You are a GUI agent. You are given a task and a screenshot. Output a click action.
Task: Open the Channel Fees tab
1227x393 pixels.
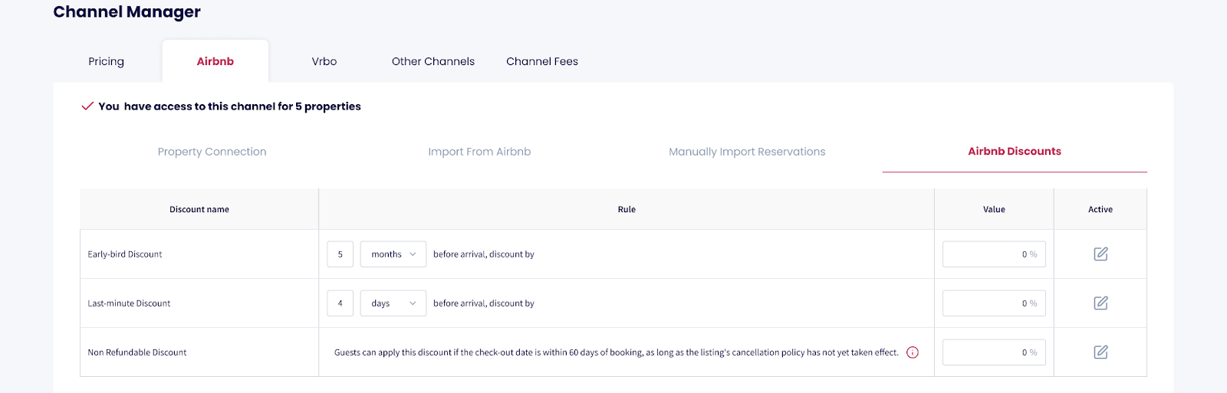point(542,61)
